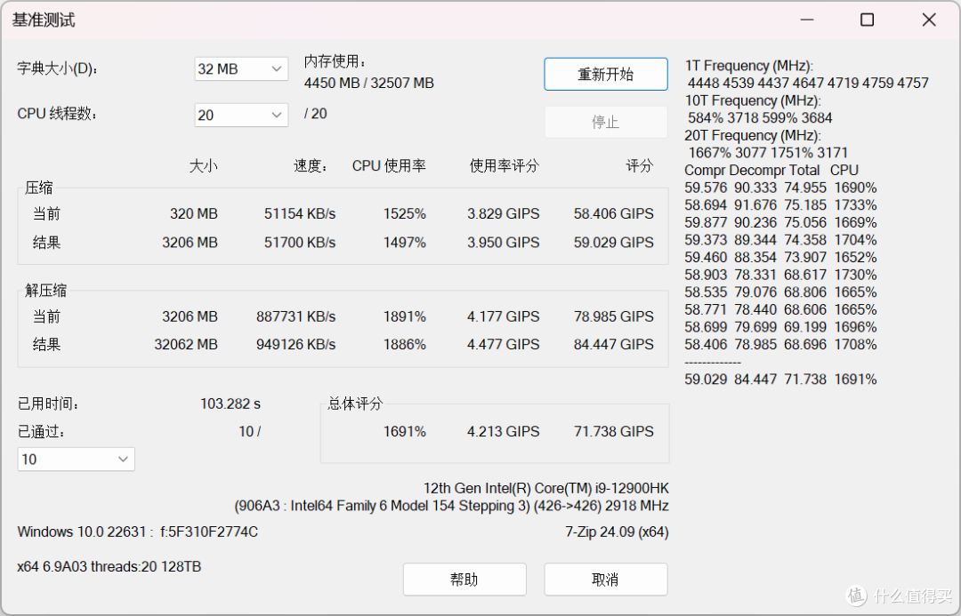Screen dimensions: 961x616
Task: Close the benchmark window with X
Action: coord(928,20)
